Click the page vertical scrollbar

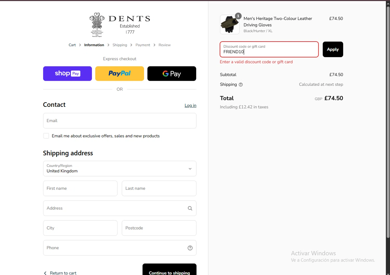[x=388, y=122]
